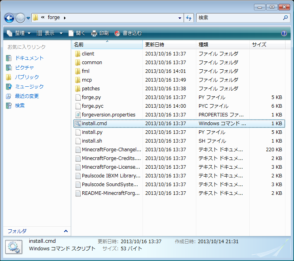The height and width of the screenshot is (261, 294).
Task: Click the ドキュメント sidebar icon
Action: (x=9, y=58)
